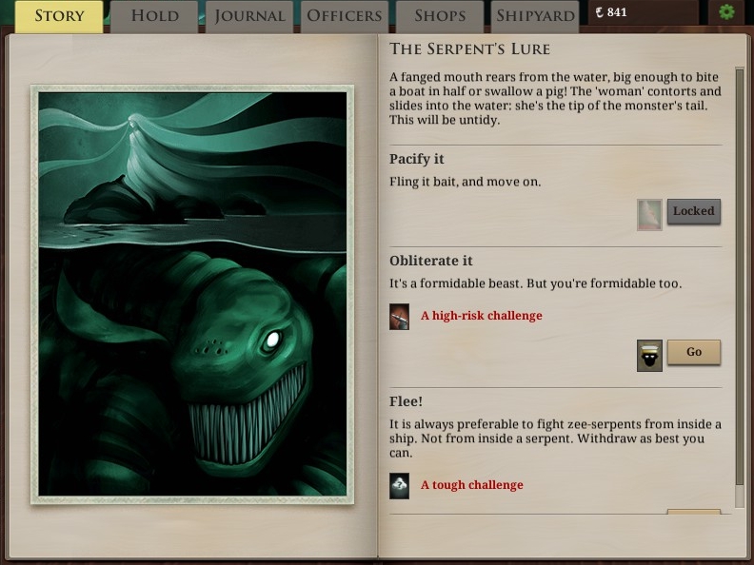
Task: Open the Journal tab
Action: (x=249, y=16)
